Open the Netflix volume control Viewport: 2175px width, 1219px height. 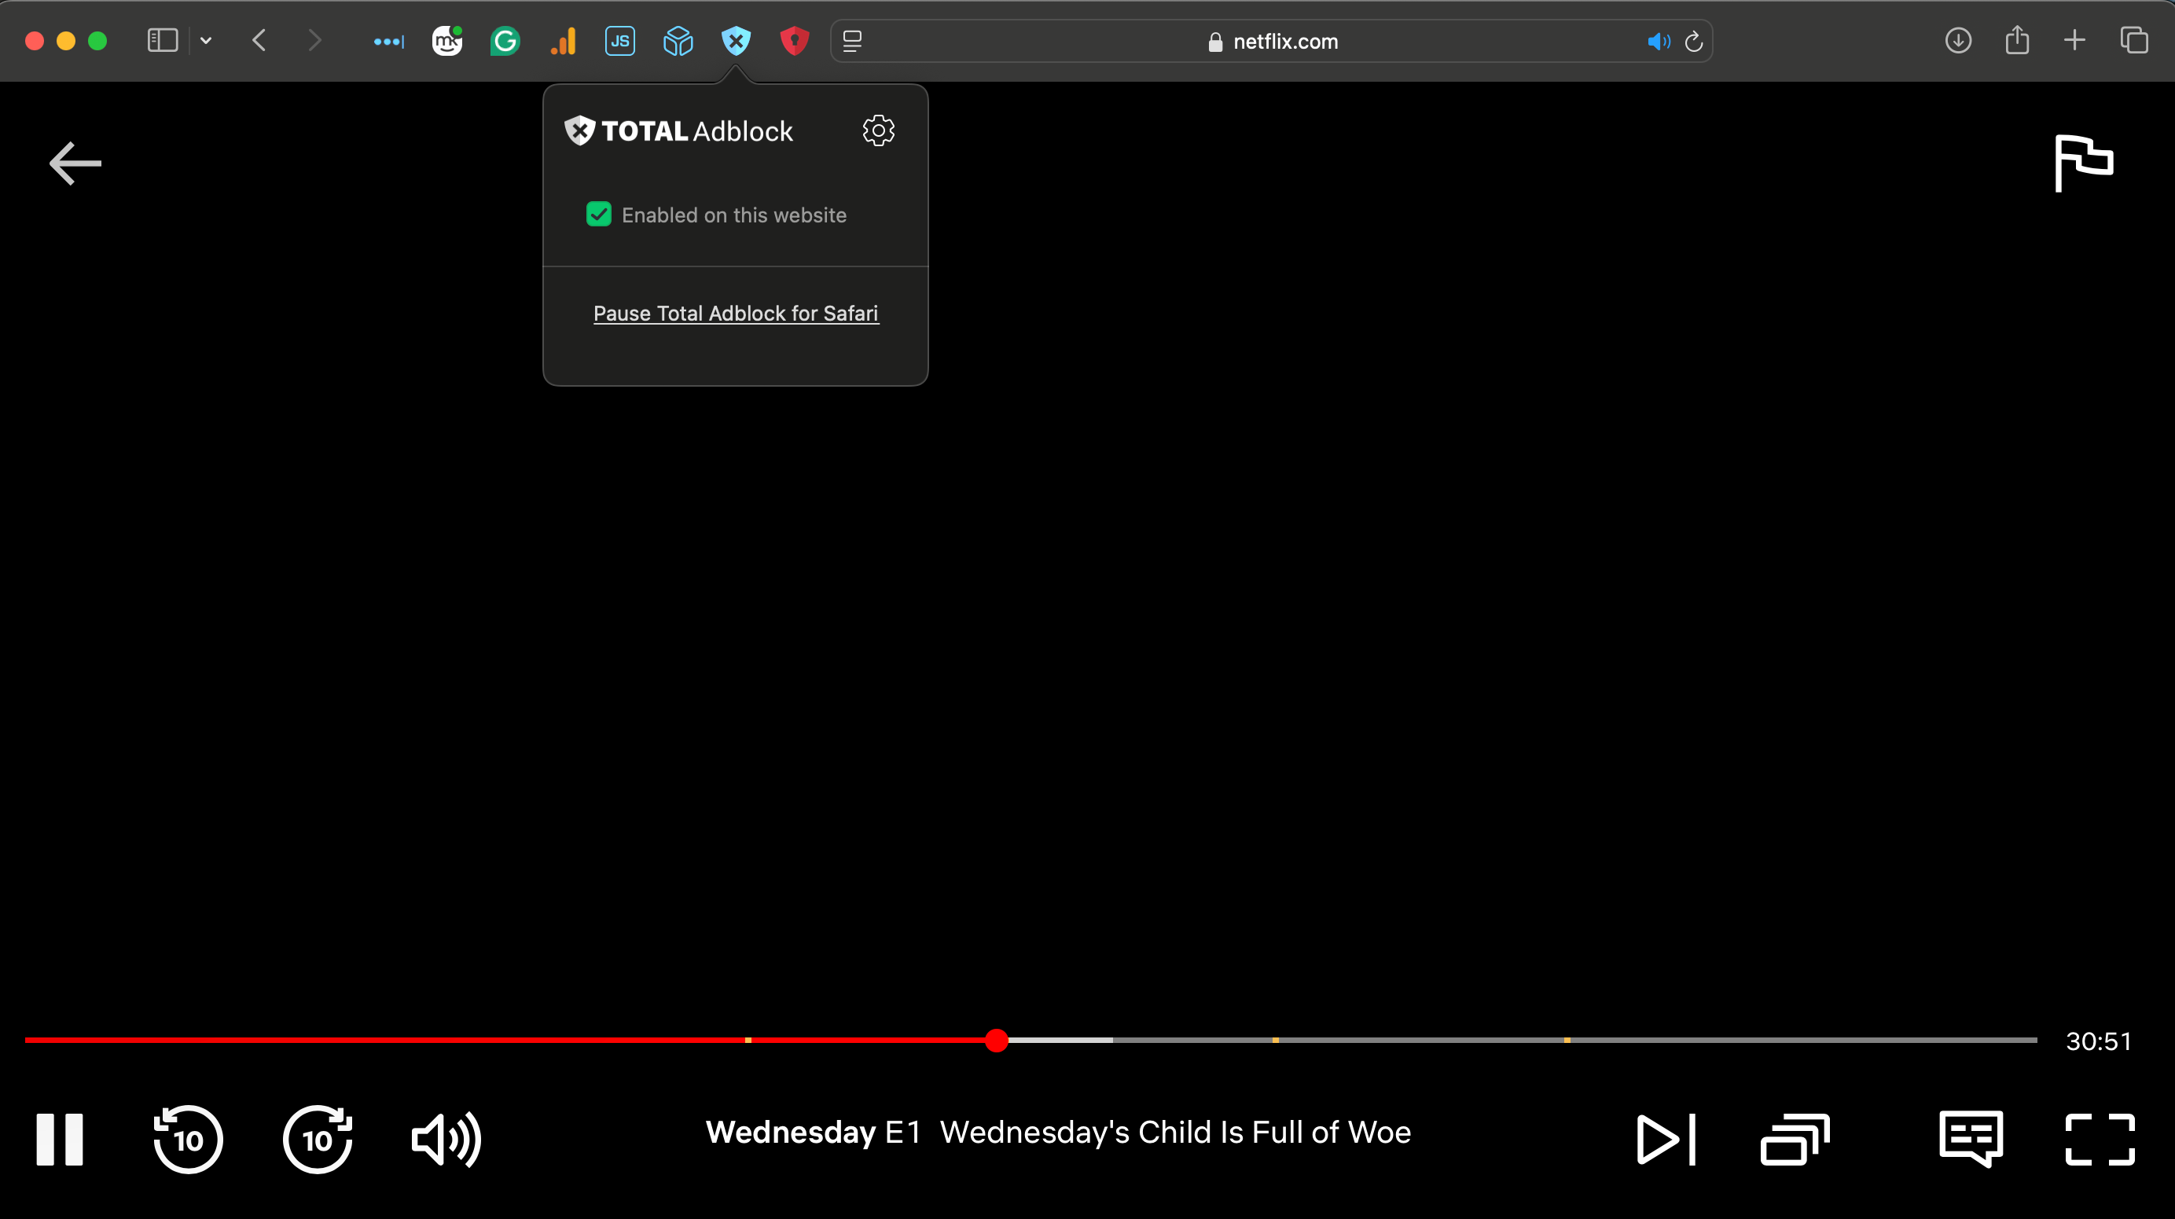[446, 1139]
